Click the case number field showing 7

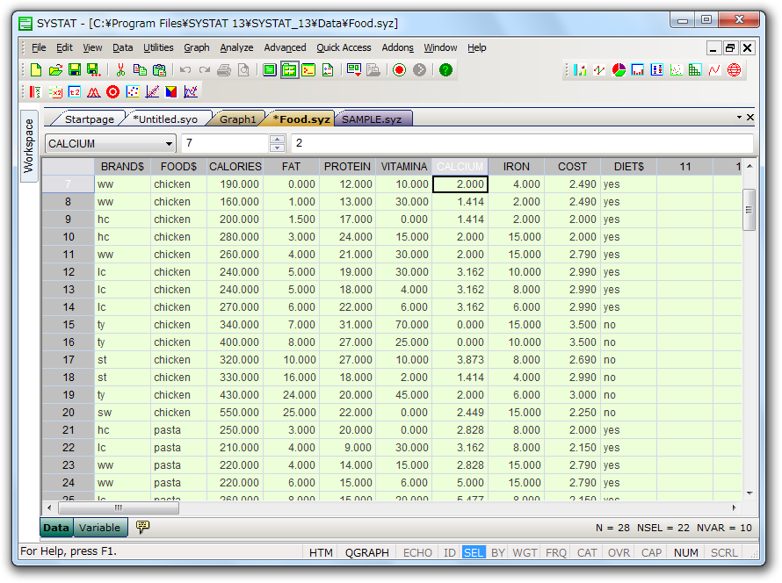click(226, 143)
